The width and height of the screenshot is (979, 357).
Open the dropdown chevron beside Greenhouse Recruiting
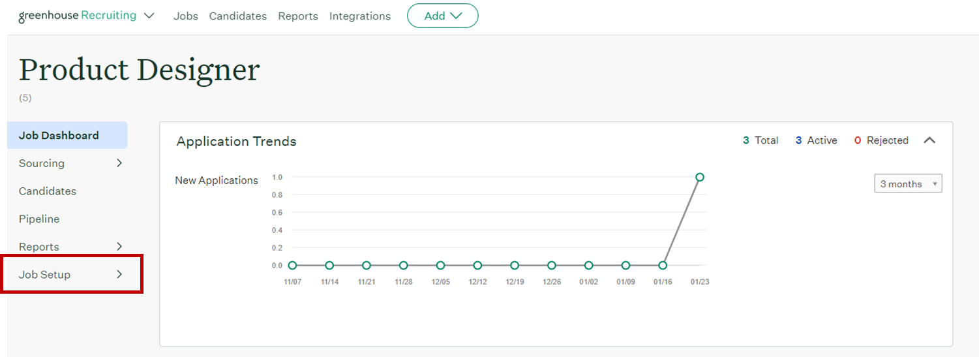(x=149, y=16)
